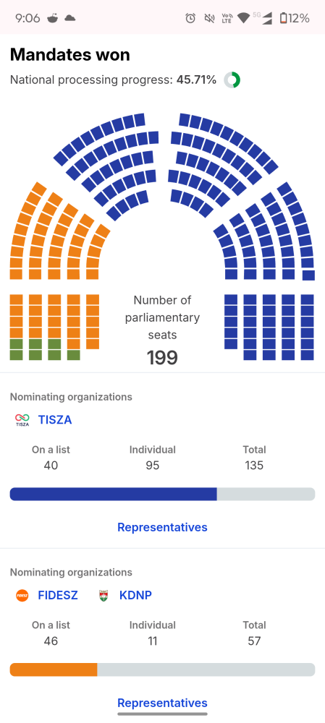Tap the cloud weather status icon

[69, 19]
